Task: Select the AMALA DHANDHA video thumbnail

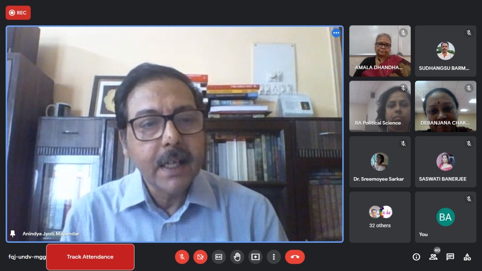Action: click(x=380, y=51)
